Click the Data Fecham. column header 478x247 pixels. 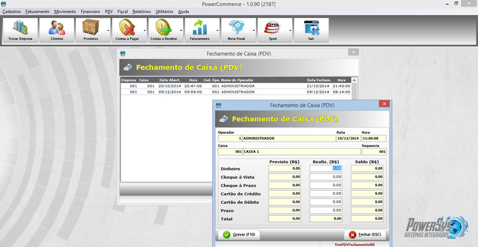pyautogui.click(x=319, y=80)
